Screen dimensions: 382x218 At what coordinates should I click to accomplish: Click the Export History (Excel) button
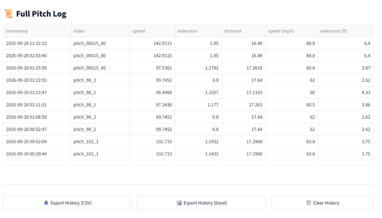coord(201,203)
